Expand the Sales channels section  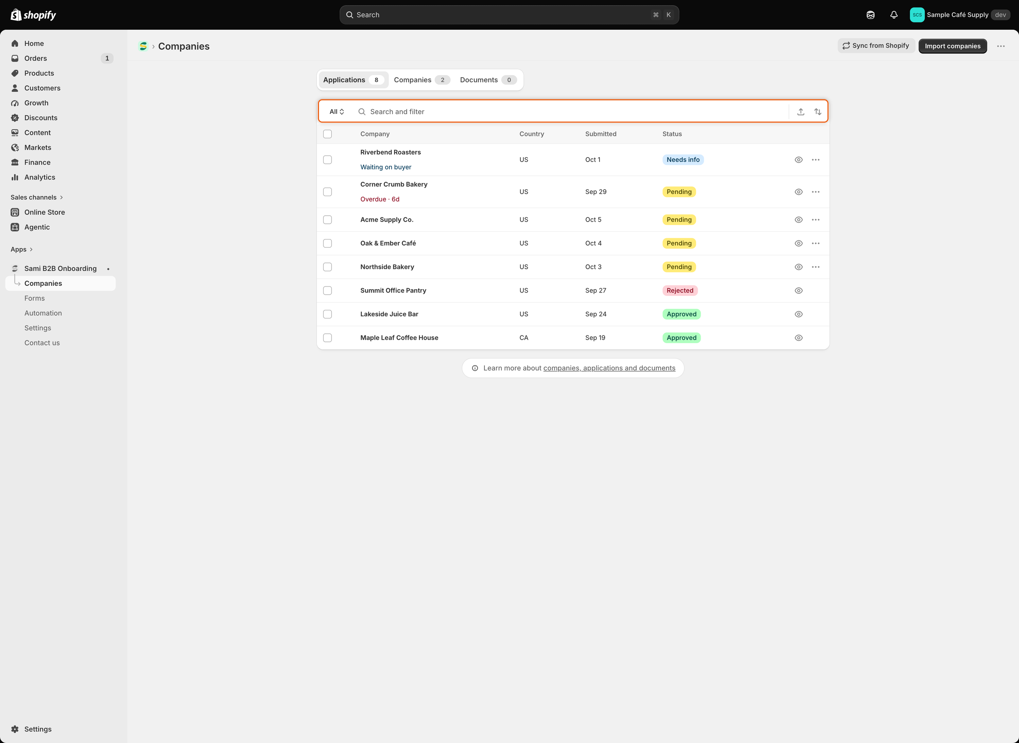[37, 197]
